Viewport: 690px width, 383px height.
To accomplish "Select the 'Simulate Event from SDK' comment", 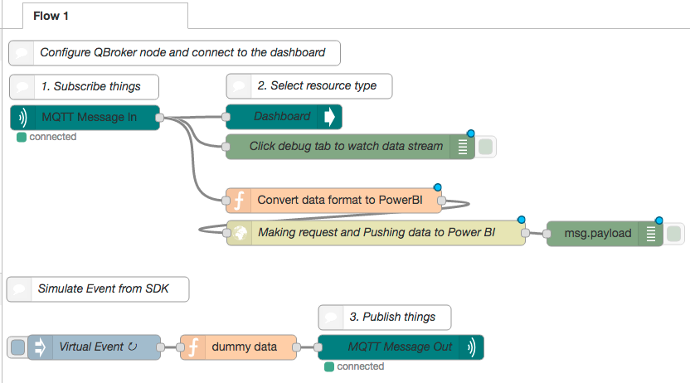I will pyautogui.click(x=105, y=288).
